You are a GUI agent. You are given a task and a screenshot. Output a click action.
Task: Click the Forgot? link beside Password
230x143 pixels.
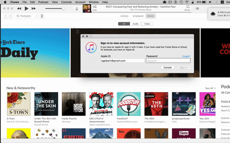tap(186, 56)
